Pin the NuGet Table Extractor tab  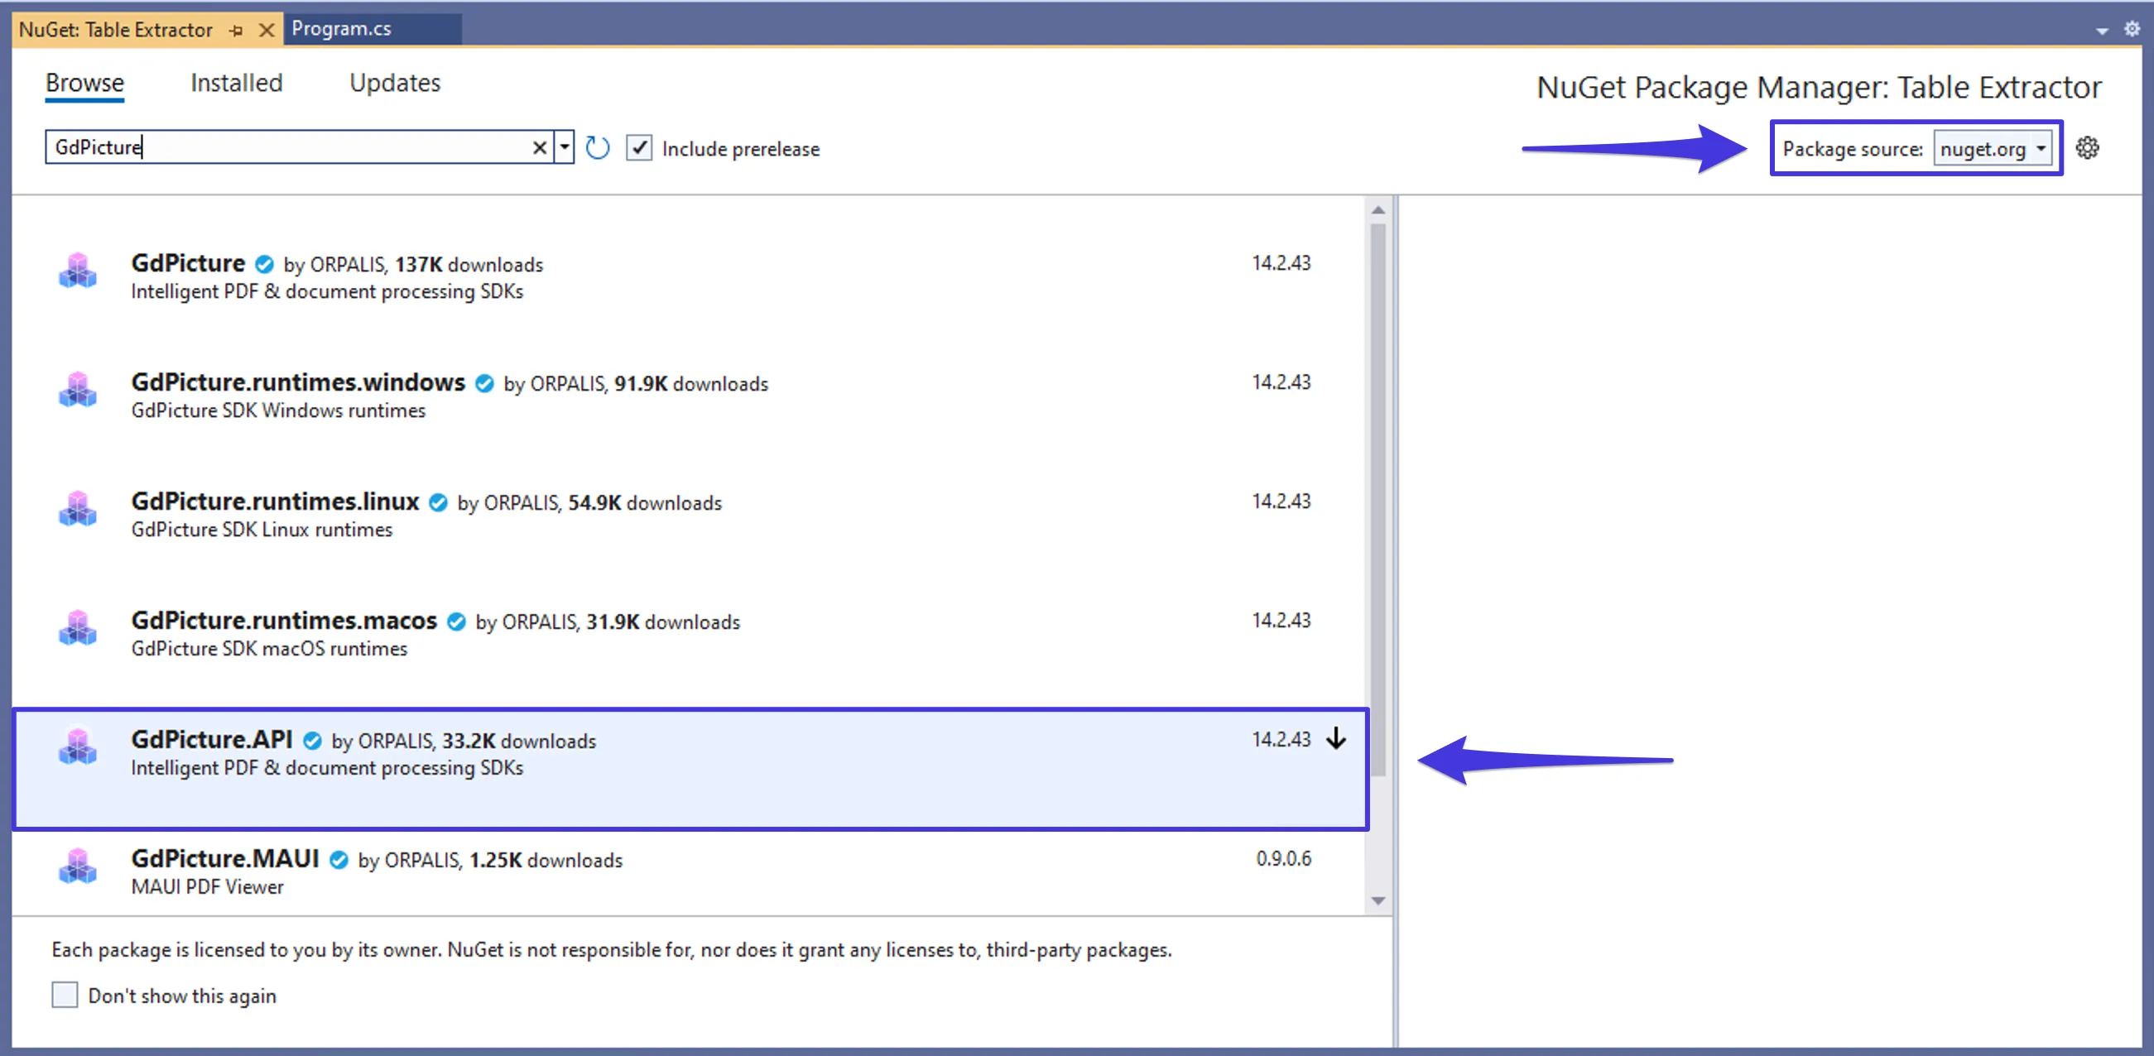237,31
